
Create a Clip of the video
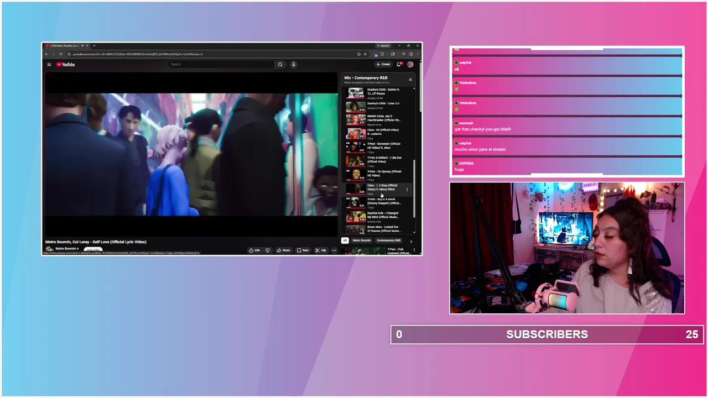click(321, 250)
